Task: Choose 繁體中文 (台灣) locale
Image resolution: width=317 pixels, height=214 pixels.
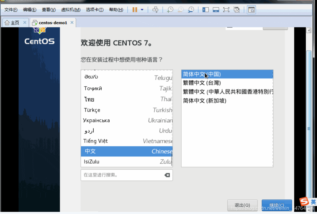Action: [x=227, y=83]
